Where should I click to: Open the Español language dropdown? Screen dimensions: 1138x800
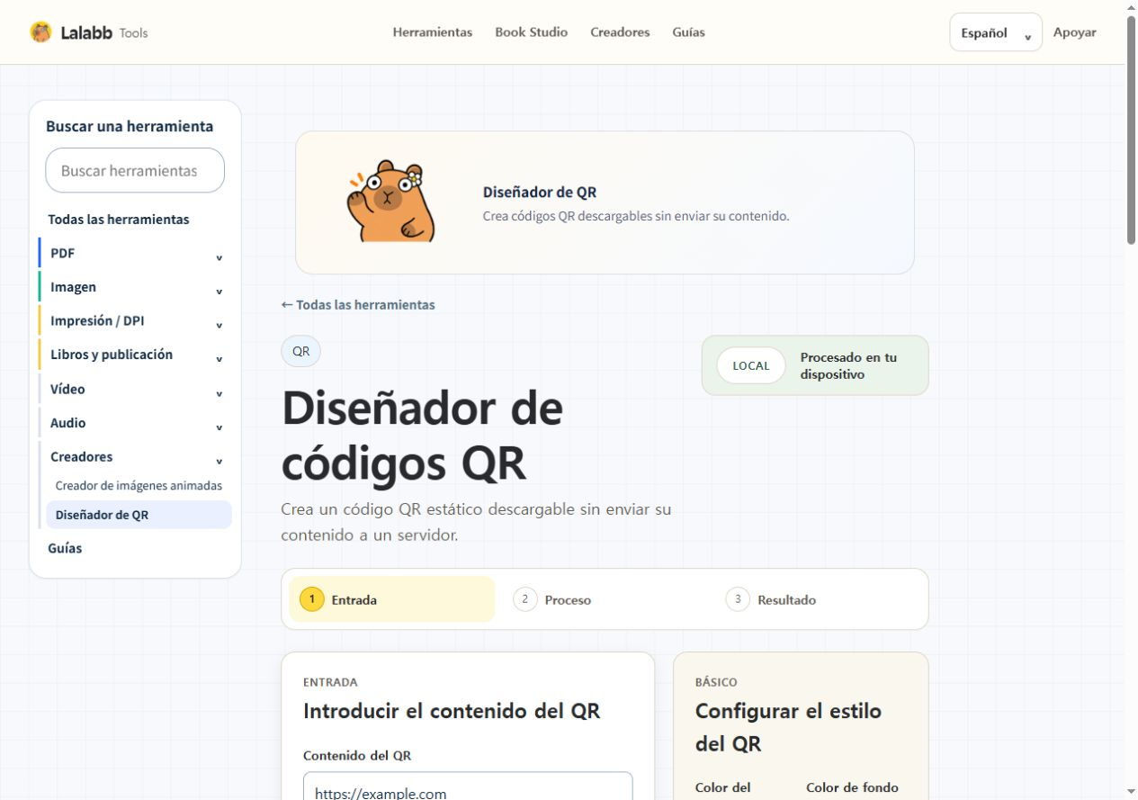[996, 32]
